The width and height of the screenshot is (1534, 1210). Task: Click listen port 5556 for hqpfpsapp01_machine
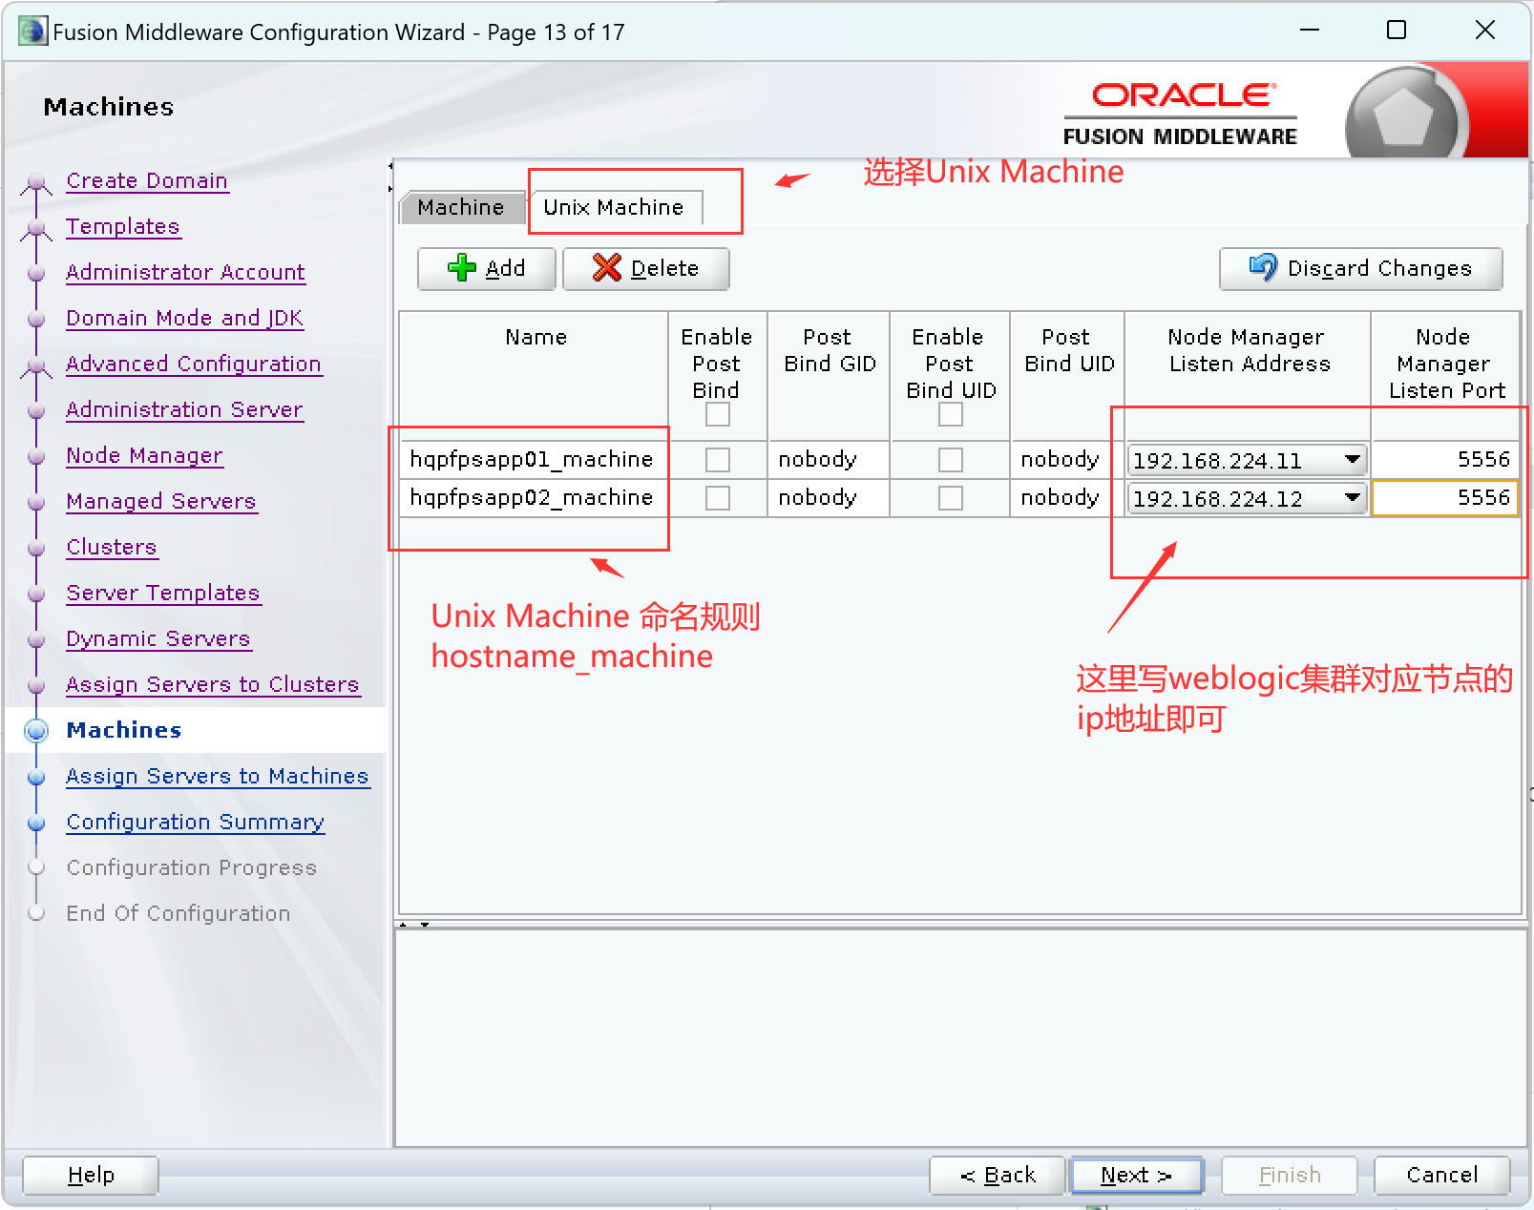tap(1445, 460)
